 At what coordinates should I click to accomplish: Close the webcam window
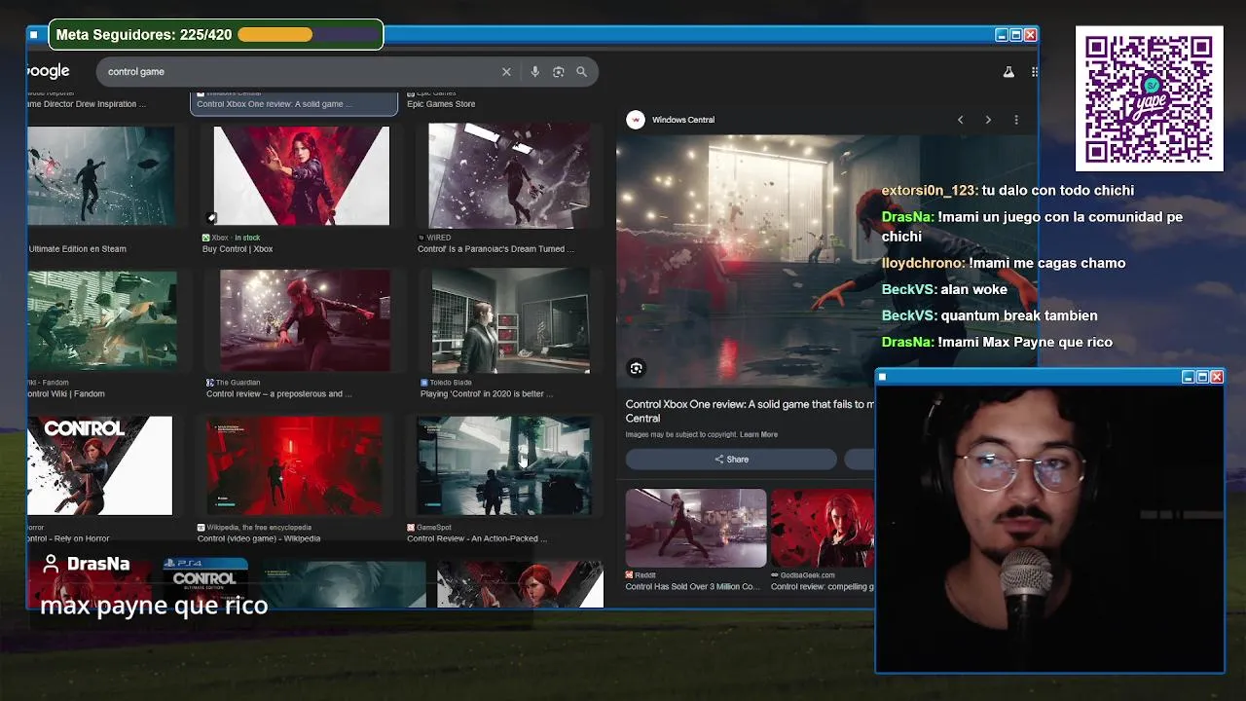(1216, 377)
